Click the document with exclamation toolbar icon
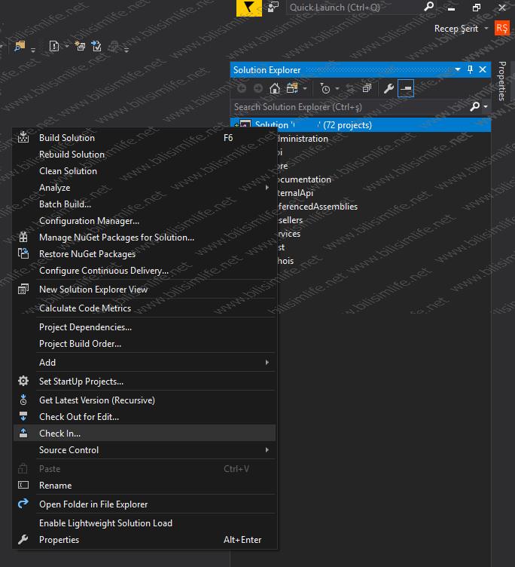Screen dimensions: 515x567 click(53, 46)
